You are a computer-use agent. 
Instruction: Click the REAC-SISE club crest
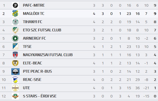(x=15, y=80)
